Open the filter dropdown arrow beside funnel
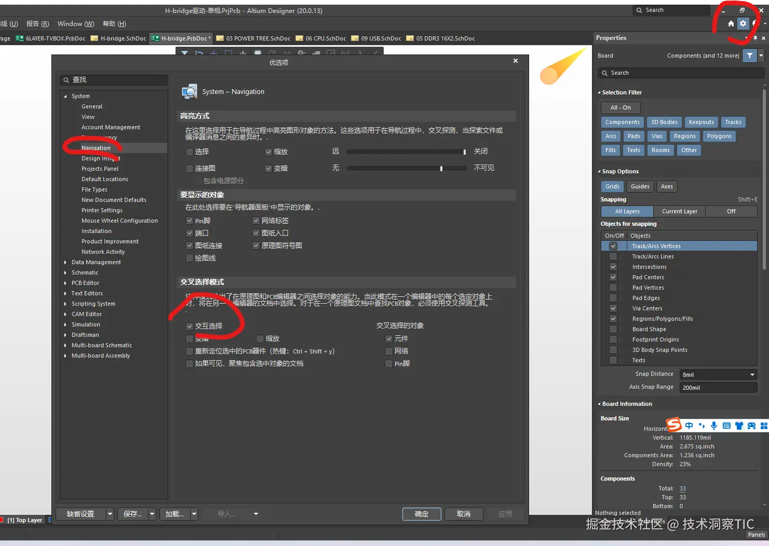The image size is (769, 546). point(761,56)
